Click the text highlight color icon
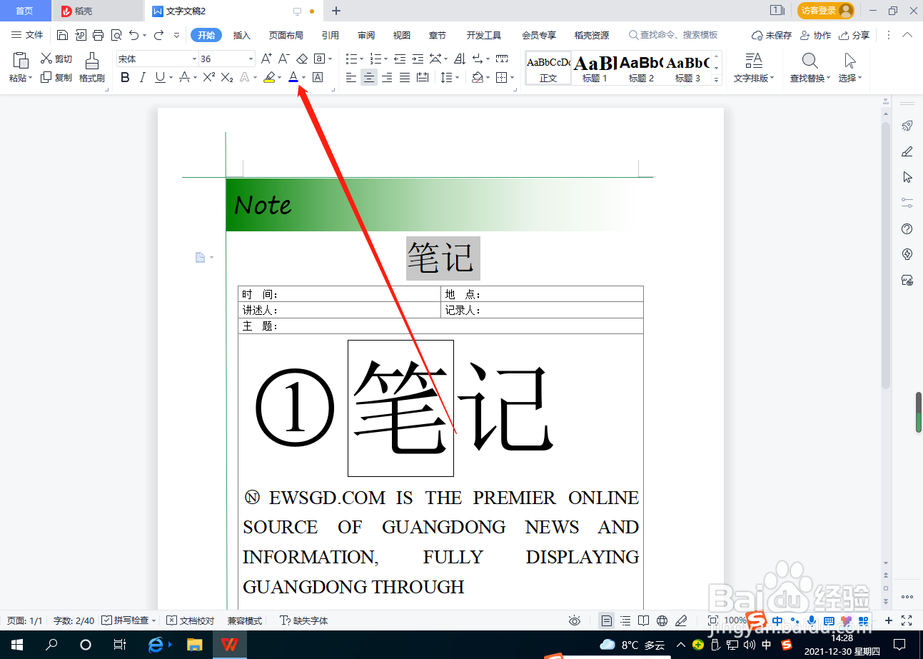This screenshot has height=659, width=923. tap(269, 76)
